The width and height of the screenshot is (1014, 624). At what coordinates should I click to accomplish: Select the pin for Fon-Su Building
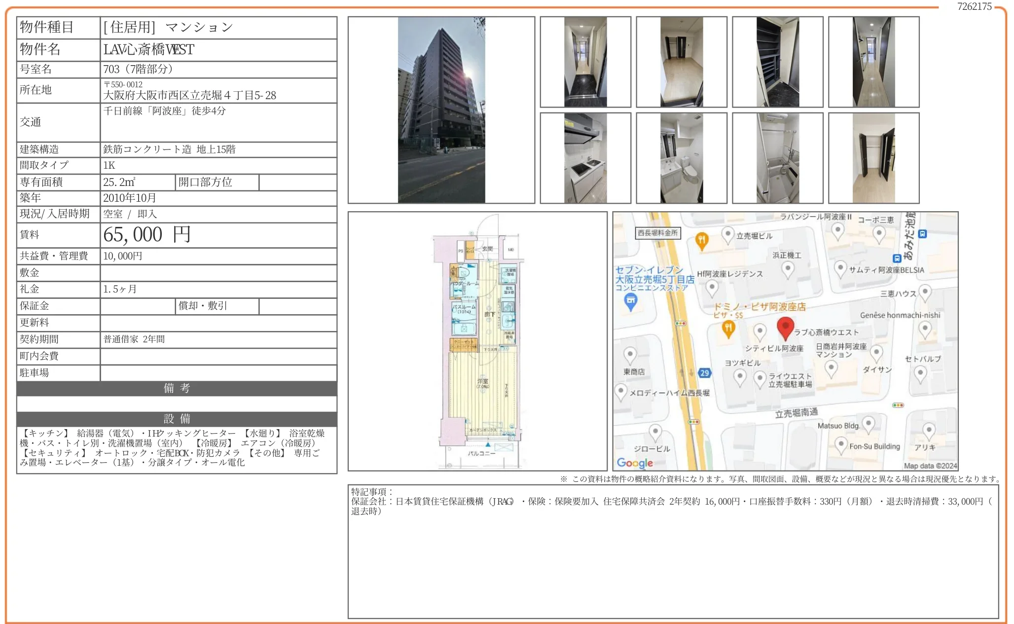click(x=841, y=443)
